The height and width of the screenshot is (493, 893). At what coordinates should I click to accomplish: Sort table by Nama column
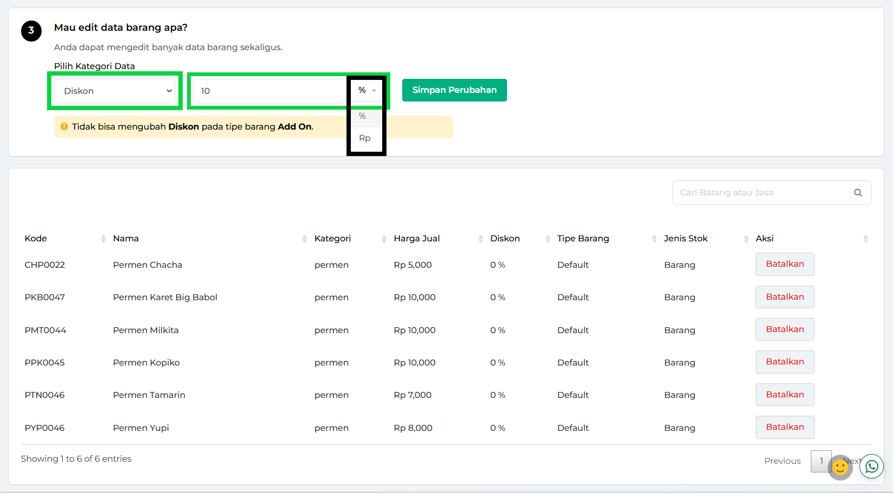coord(304,239)
